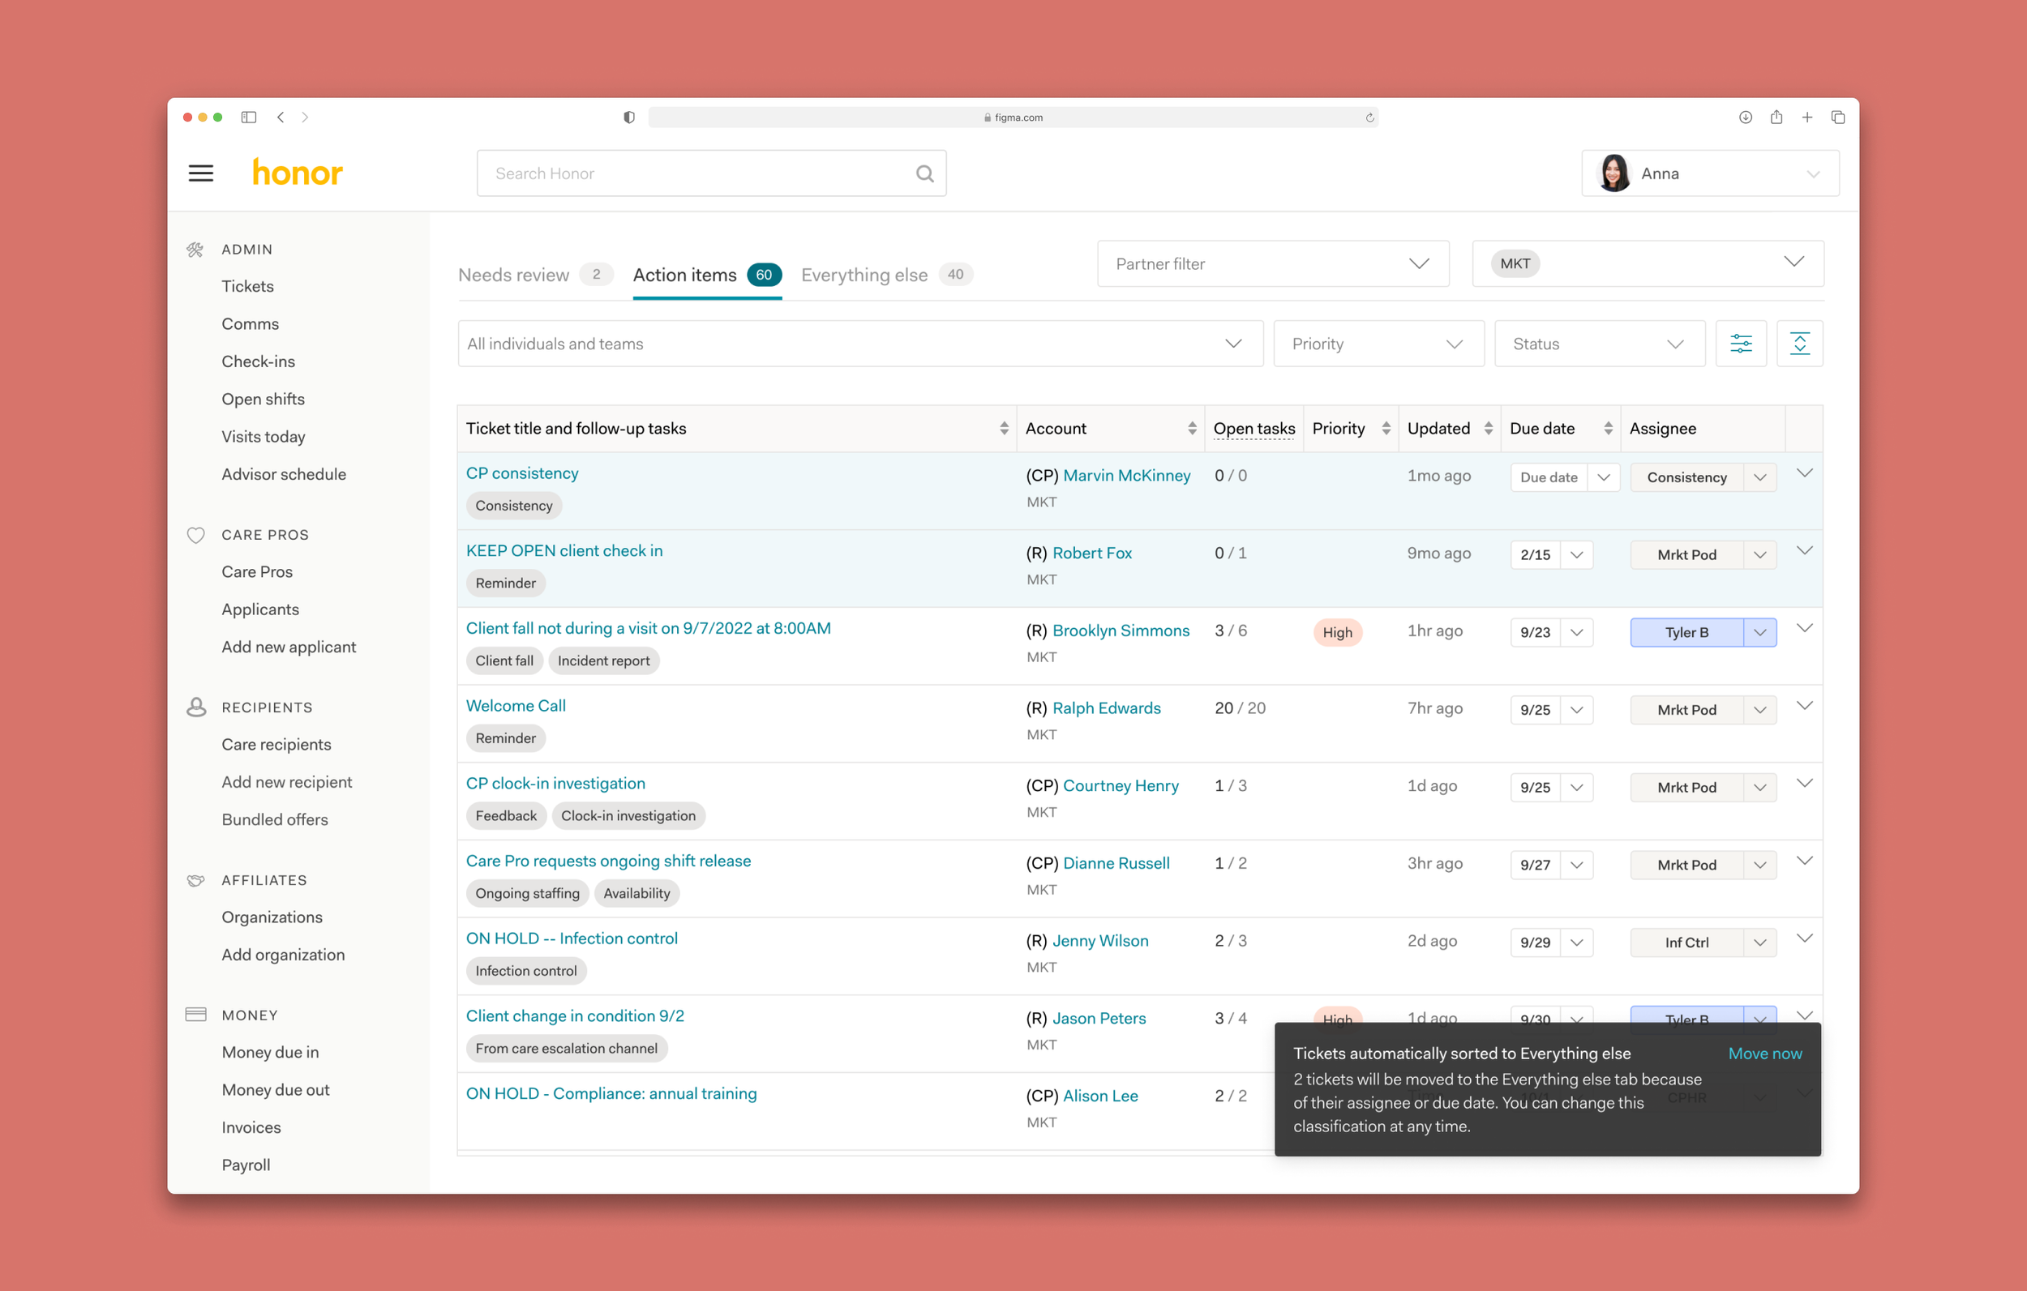Open Advisor schedule in sidebar
The image size is (2027, 1291).
click(x=284, y=474)
